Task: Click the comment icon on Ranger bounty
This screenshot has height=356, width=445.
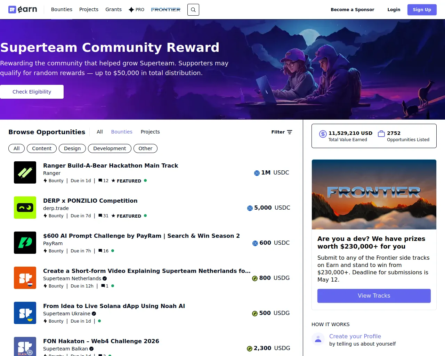Action: [100, 180]
